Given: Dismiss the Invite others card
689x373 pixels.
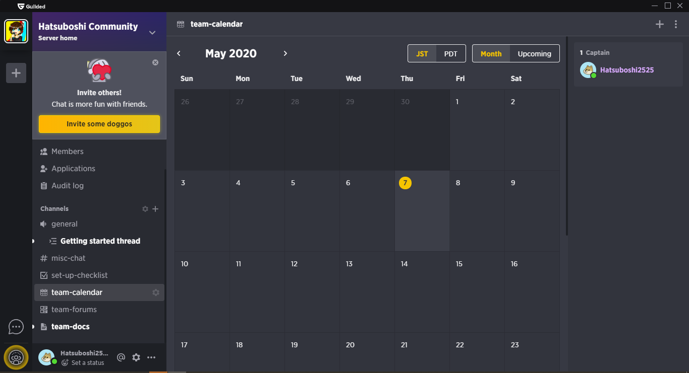Looking at the screenshot, I should tap(155, 62).
